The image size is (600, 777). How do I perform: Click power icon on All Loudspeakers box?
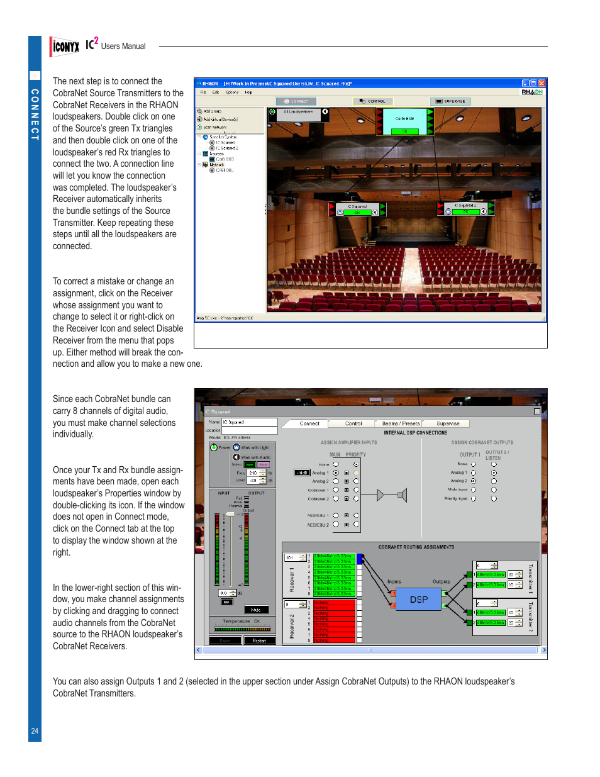tap(272, 112)
